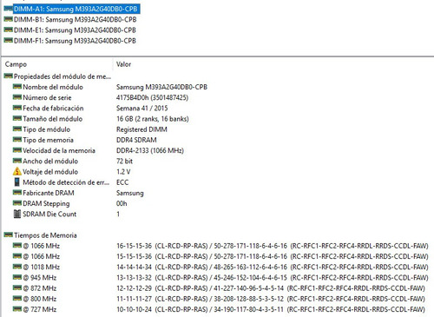Click the DRAM Stepping row icon
The image size is (434, 317).
pos(17,203)
